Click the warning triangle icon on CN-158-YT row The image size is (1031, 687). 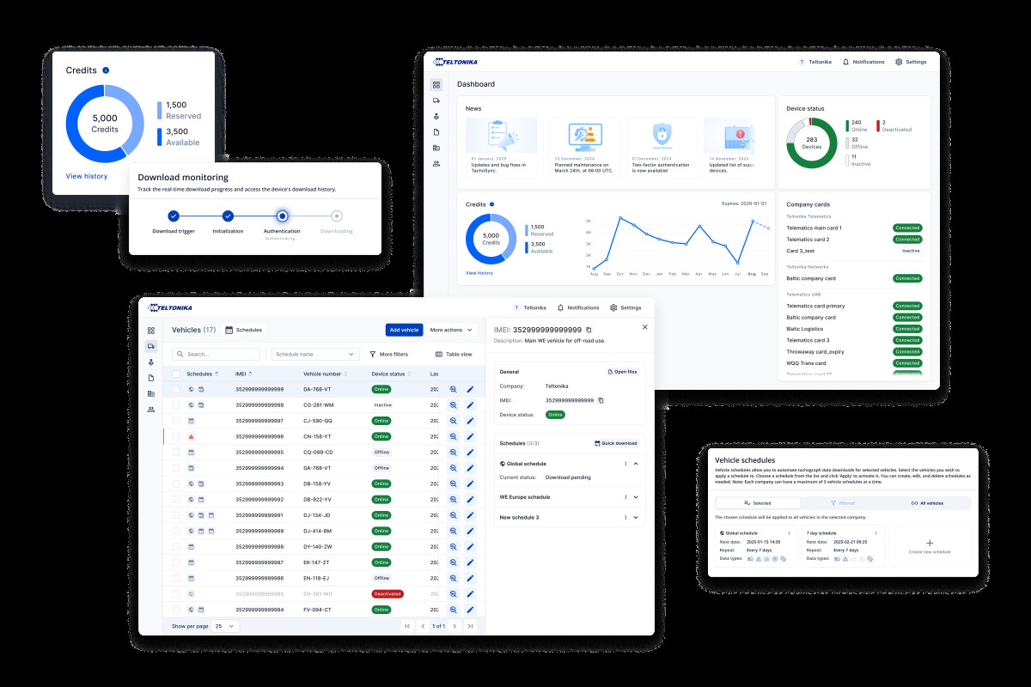(191, 436)
